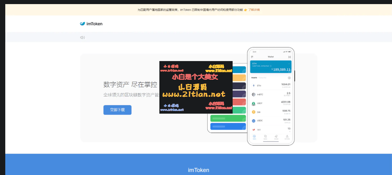This screenshot has width=392, height=175.
Task: Tap the add asset plus icon
Action: click(289, 78)
